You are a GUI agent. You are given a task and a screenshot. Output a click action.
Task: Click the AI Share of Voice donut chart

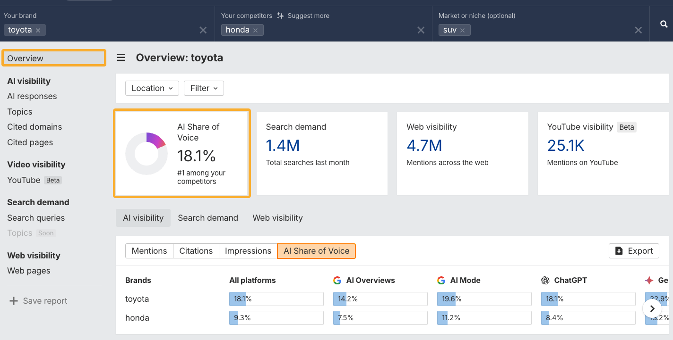147,153
